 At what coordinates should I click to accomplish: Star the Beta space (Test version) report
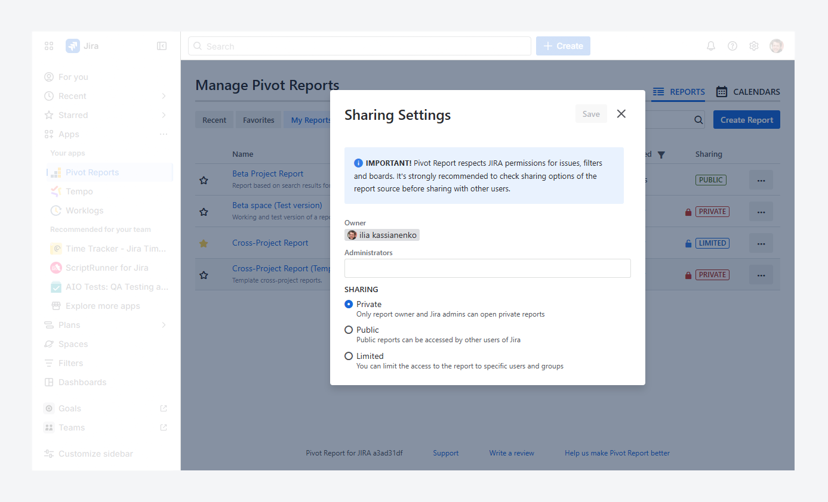click(204, 212)
